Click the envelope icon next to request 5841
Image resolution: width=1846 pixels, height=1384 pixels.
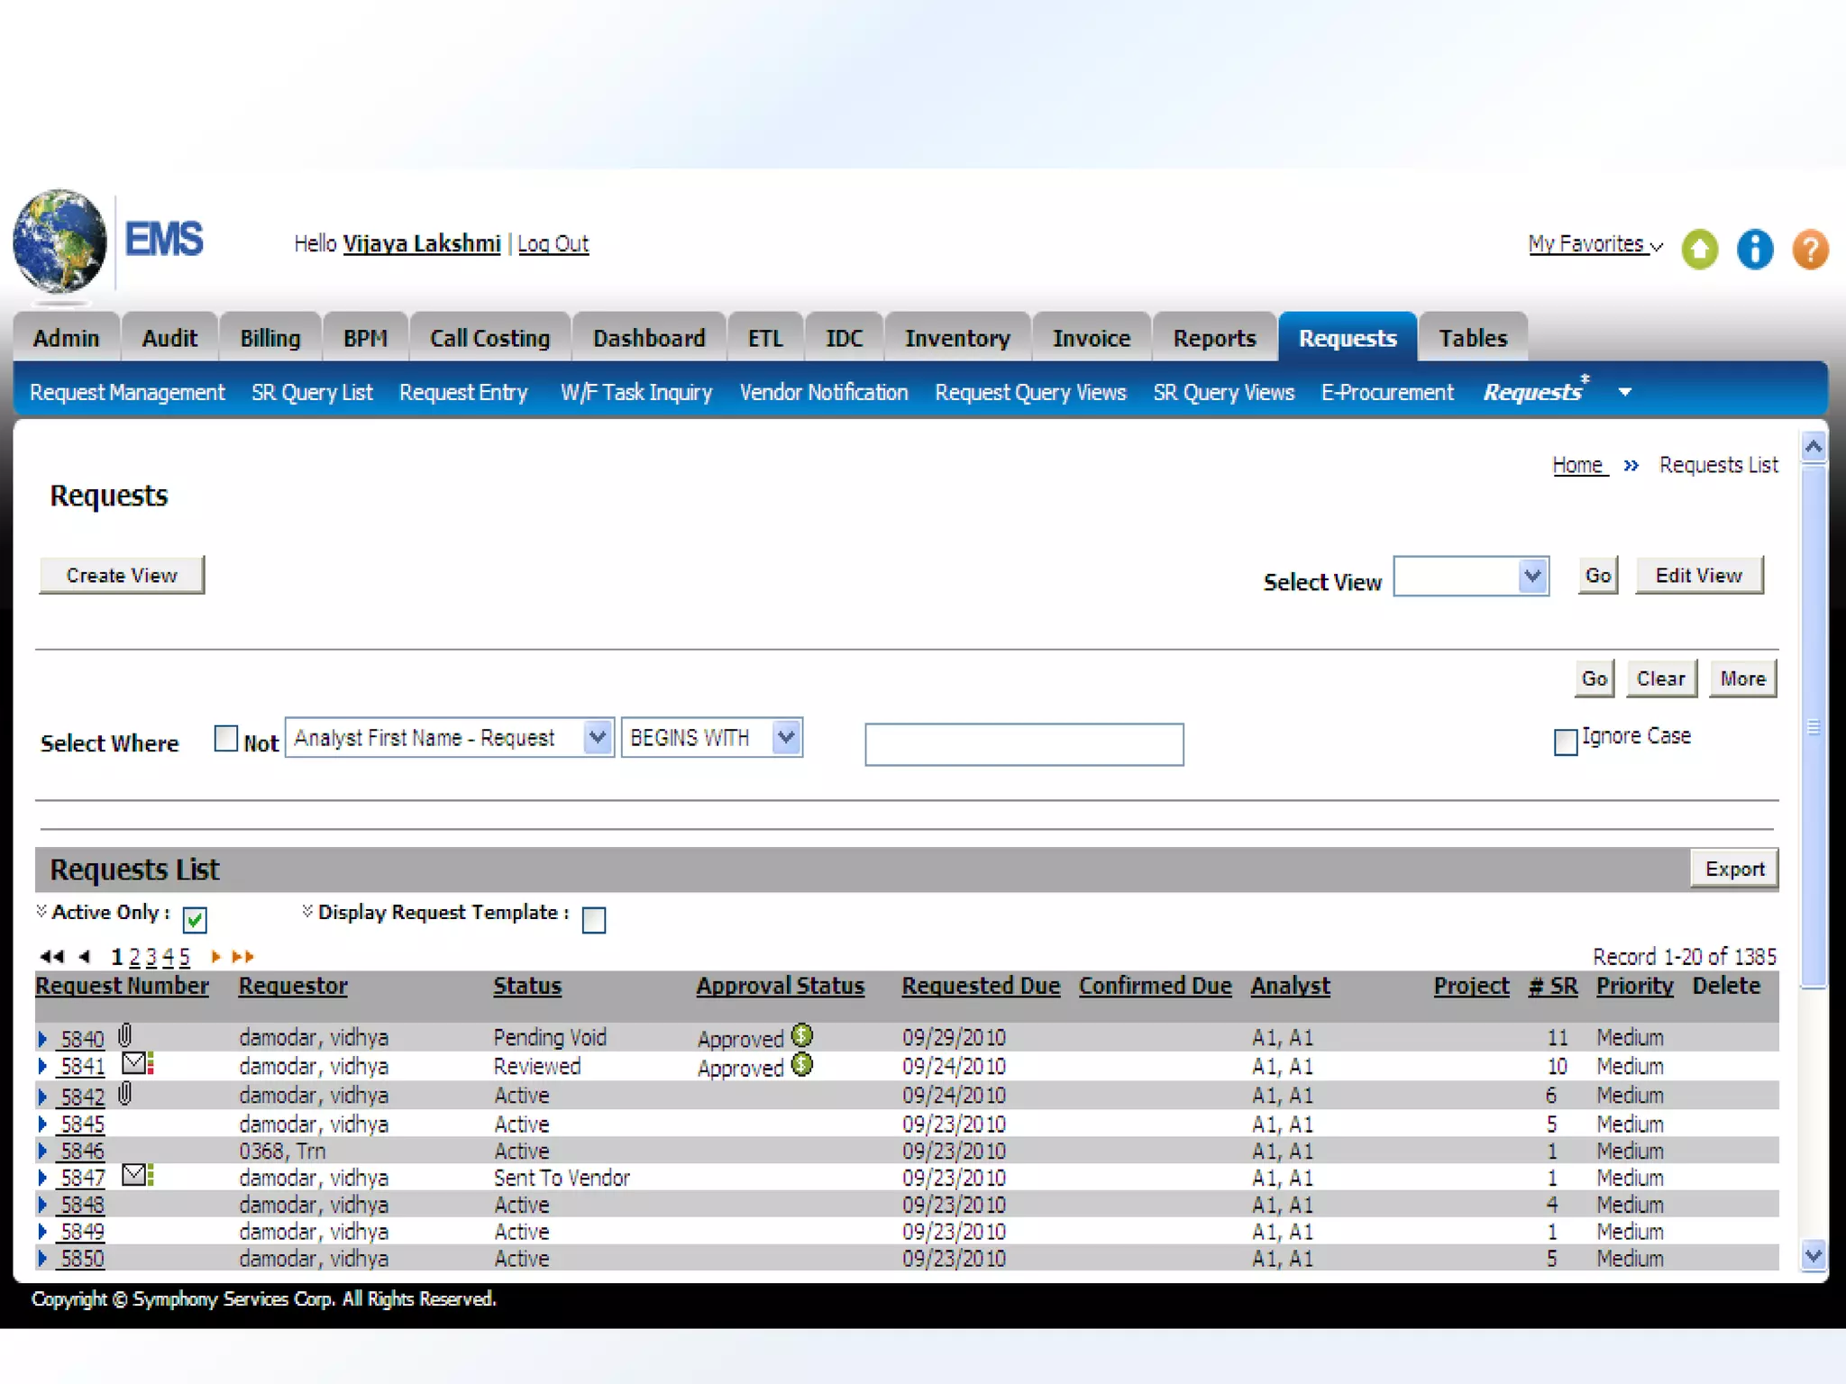[x=135, y=1063]
